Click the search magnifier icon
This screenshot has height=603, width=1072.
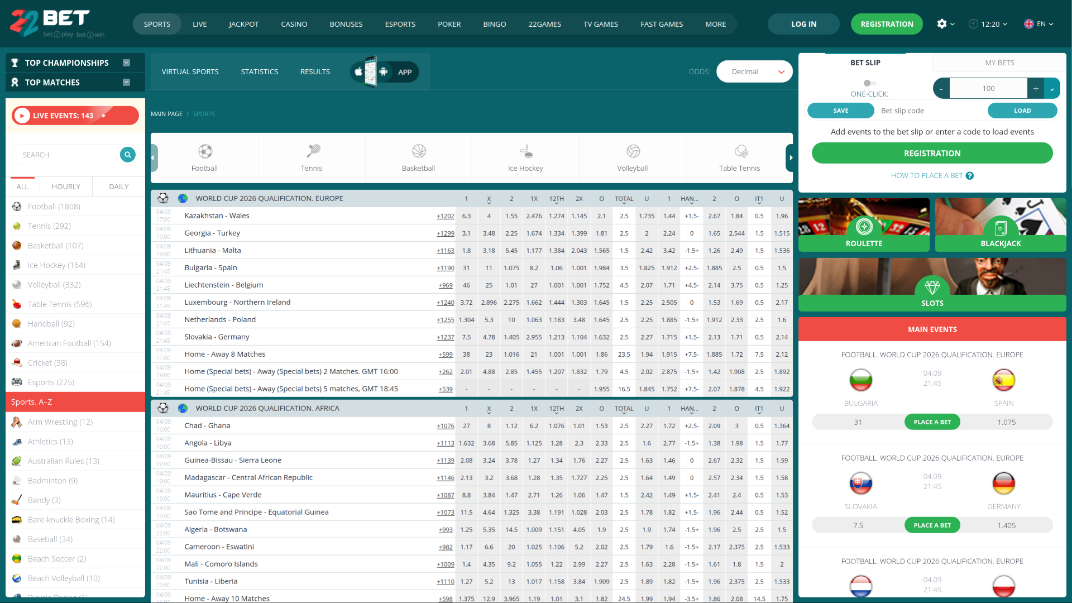point(127,154)
